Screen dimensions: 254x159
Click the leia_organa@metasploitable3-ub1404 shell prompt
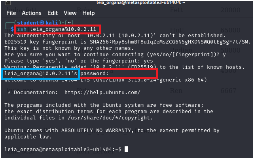click(63, 149)
